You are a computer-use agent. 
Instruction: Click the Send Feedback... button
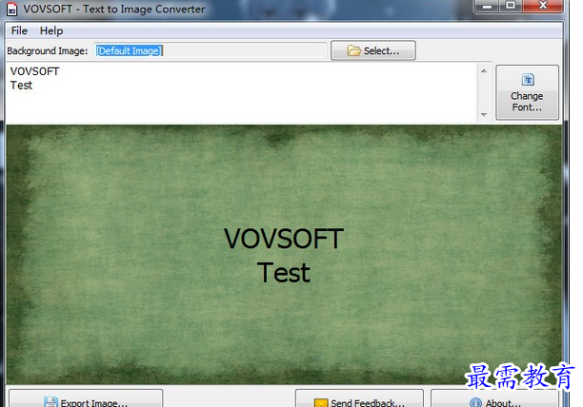[x=359, y=398]
